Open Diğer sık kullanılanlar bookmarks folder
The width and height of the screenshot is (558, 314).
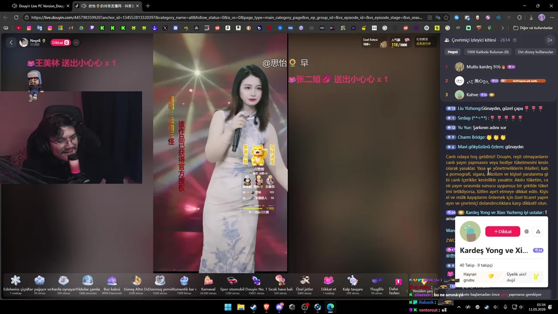(533, 28)
